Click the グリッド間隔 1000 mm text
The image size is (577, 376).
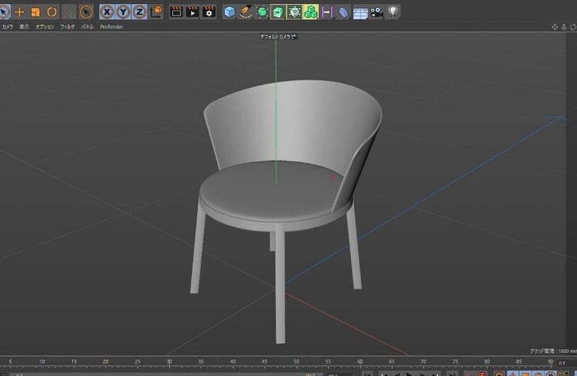pos(553,351)
